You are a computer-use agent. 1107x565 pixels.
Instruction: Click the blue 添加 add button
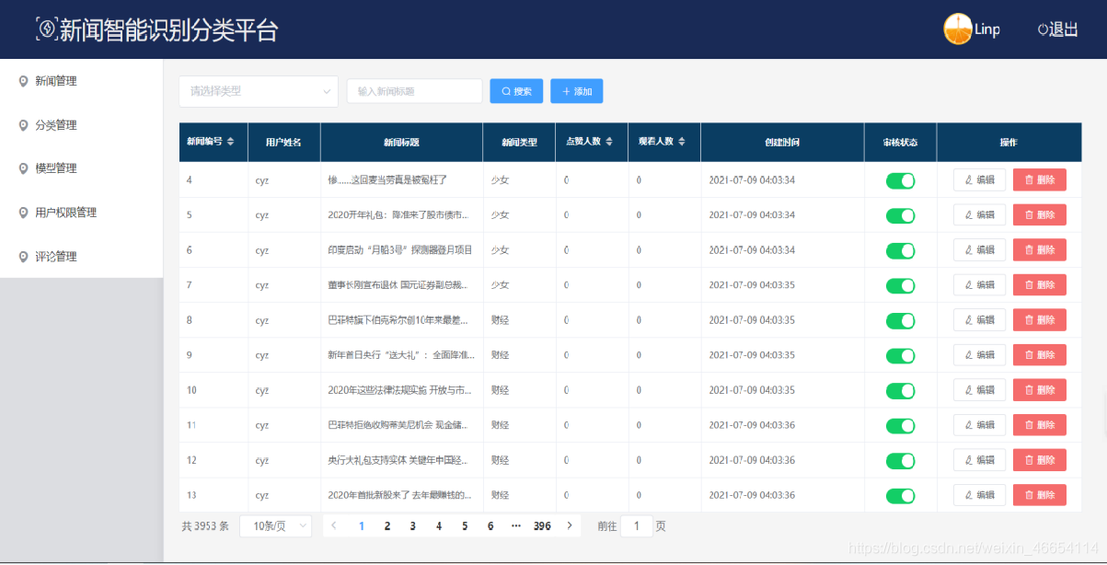click(x=577, y=91)
